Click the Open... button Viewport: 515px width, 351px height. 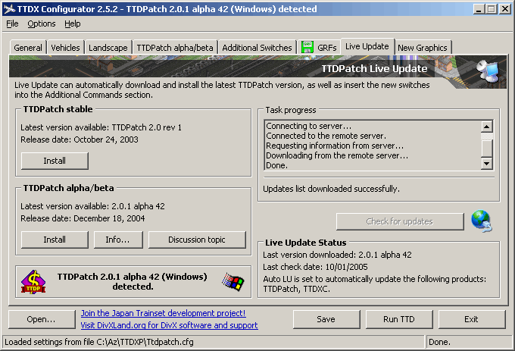pos(42,319)
